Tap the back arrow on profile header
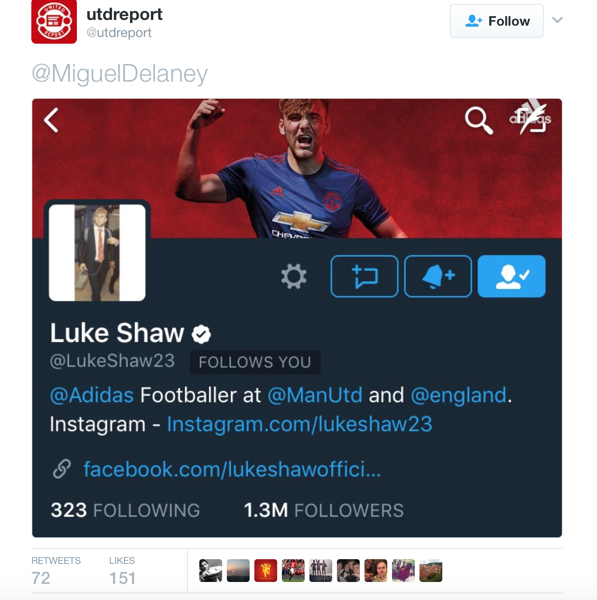The width and height of the screenshot is (597, 600). 51,120
